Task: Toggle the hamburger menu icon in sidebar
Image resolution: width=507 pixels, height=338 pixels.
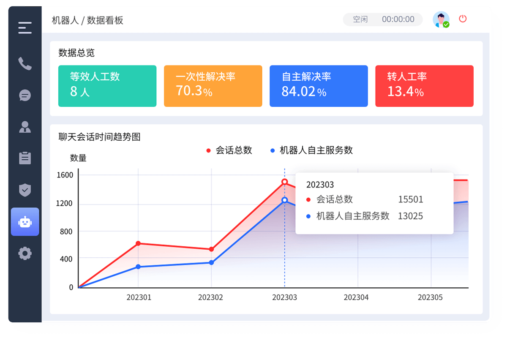Action: coord(25,28)
